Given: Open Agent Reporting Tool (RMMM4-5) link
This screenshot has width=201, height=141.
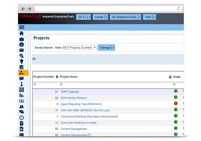Looking at the screenshot, I should pos(81,104).
